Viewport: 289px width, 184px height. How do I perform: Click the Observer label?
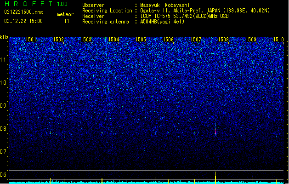(x=93, y=5)
